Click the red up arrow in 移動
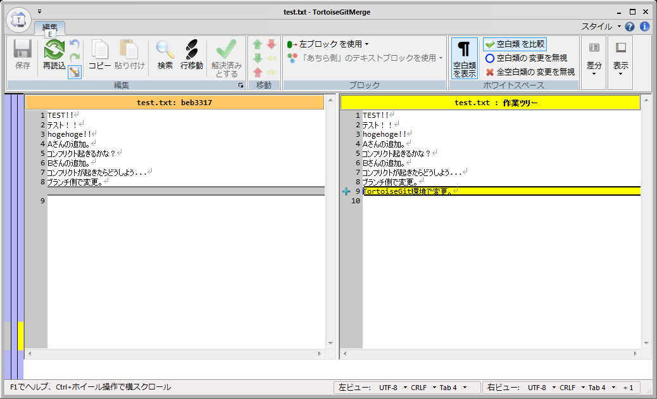657x399 pixels. (258, 72)
